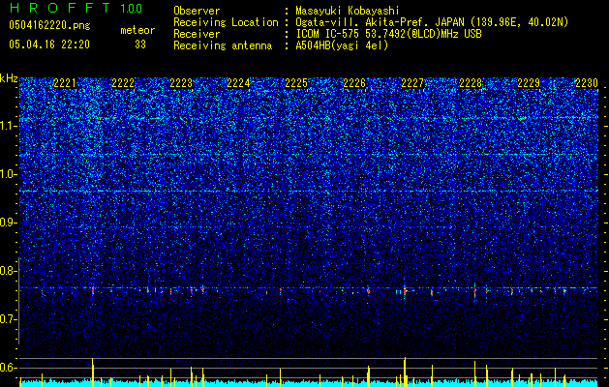Click the 2221 time marker
This screenshot has height=387, width=609.
point(65,83)
